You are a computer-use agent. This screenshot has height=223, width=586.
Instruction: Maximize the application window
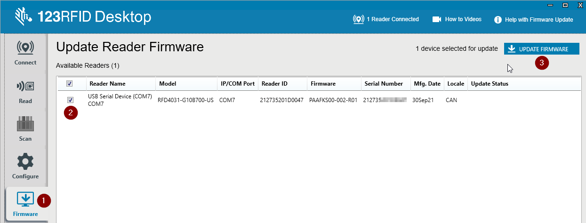click(x=565, y=5)
